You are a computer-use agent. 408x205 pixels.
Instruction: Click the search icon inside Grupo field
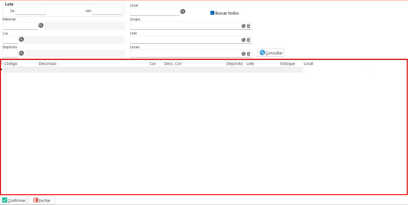[244, 26]
